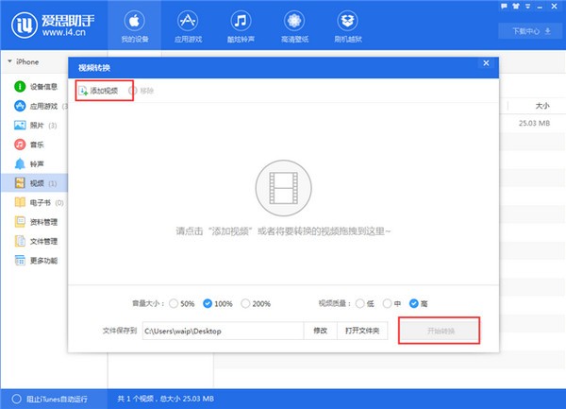Image resolution: width=566 pixels, height=409 pixels.
Task: Click the 爱思助手 i4 logo
Action: (53, 25)
